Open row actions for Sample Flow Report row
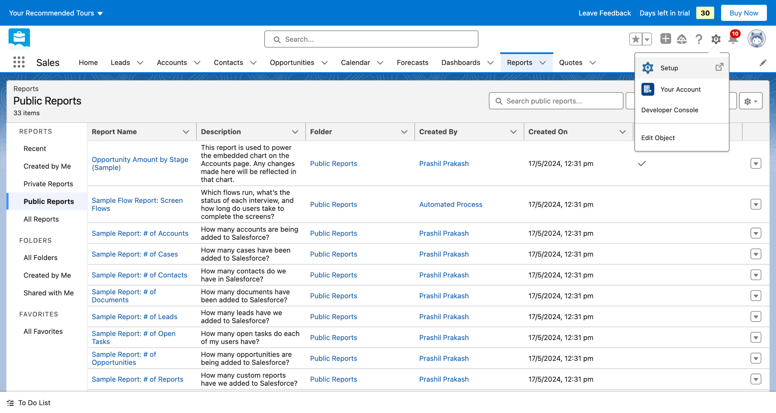Viewport: 776px width, 413px height. point(756,204)
